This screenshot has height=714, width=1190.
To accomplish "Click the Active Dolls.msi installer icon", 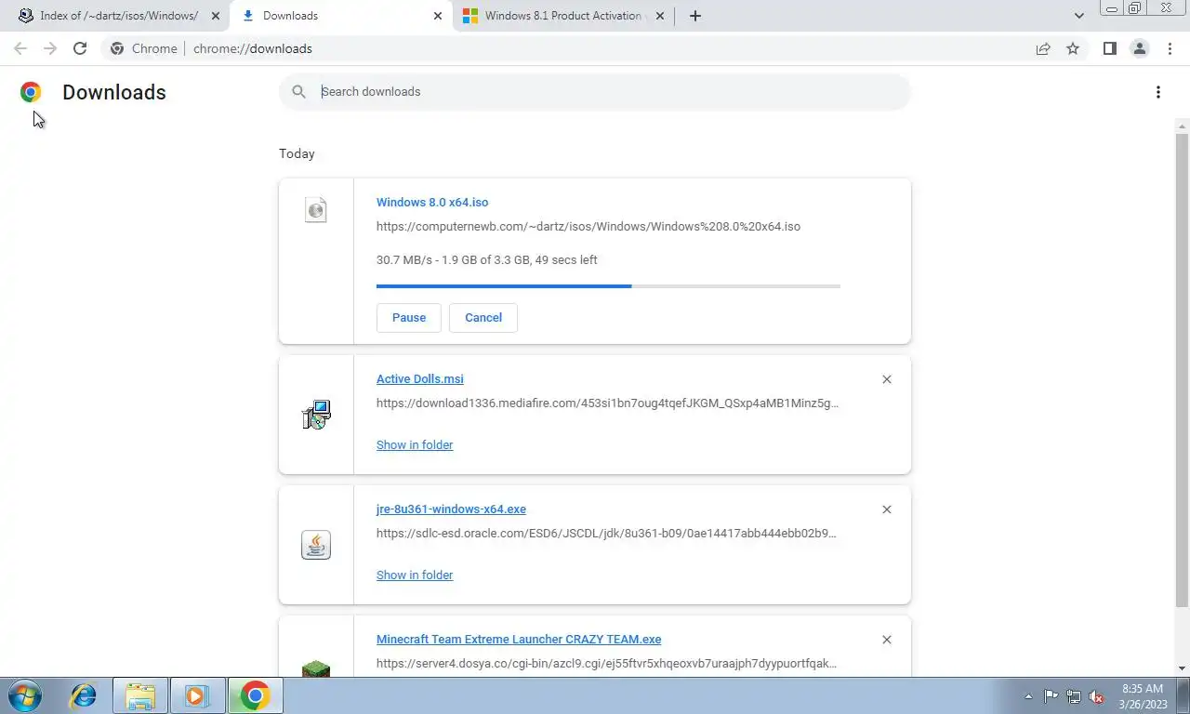I will tap(316, 415).
